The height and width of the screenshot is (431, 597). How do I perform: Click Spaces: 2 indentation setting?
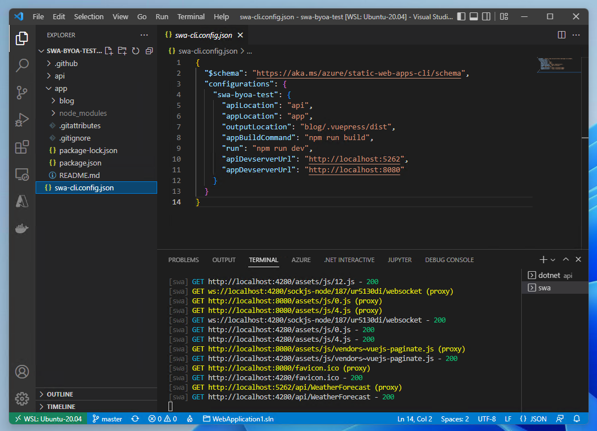click(455, 419)
